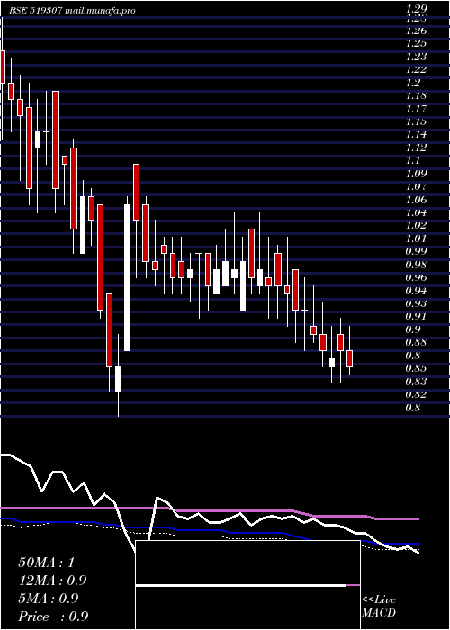Click the 1.22 price axis label
This screenshot has height=630, width=450.
point(417,69)
